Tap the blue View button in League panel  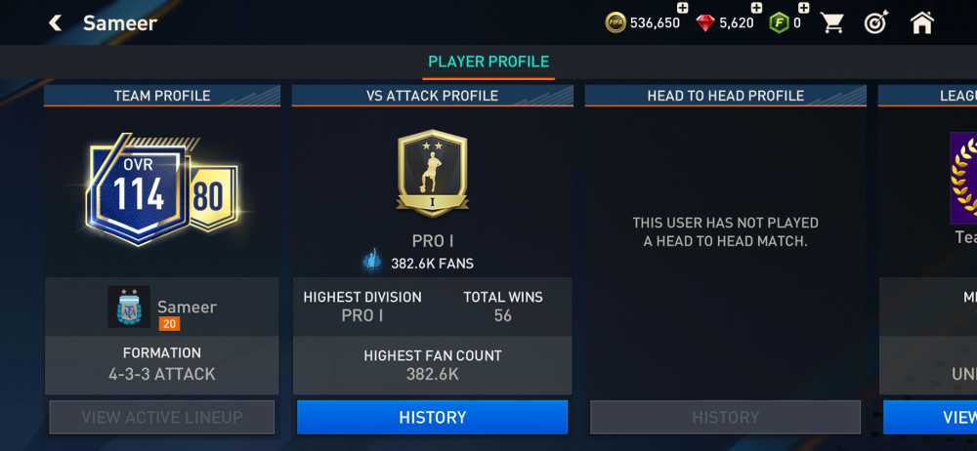tap(930, 417)
